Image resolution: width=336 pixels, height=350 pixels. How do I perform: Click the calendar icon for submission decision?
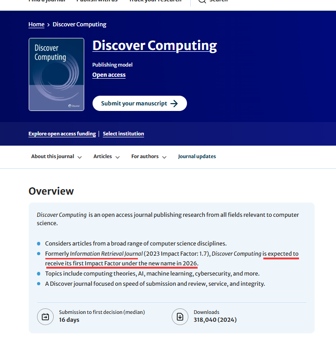[45, 317]
